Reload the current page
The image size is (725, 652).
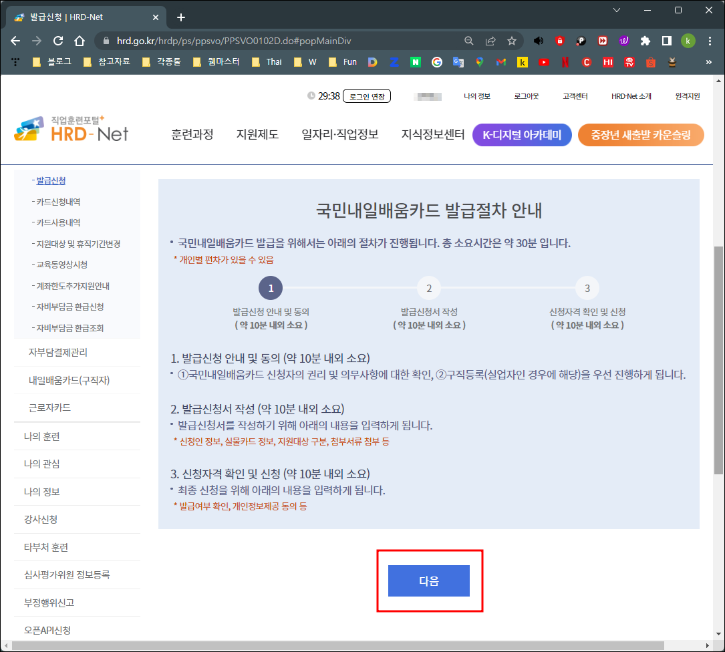(57, 40)
